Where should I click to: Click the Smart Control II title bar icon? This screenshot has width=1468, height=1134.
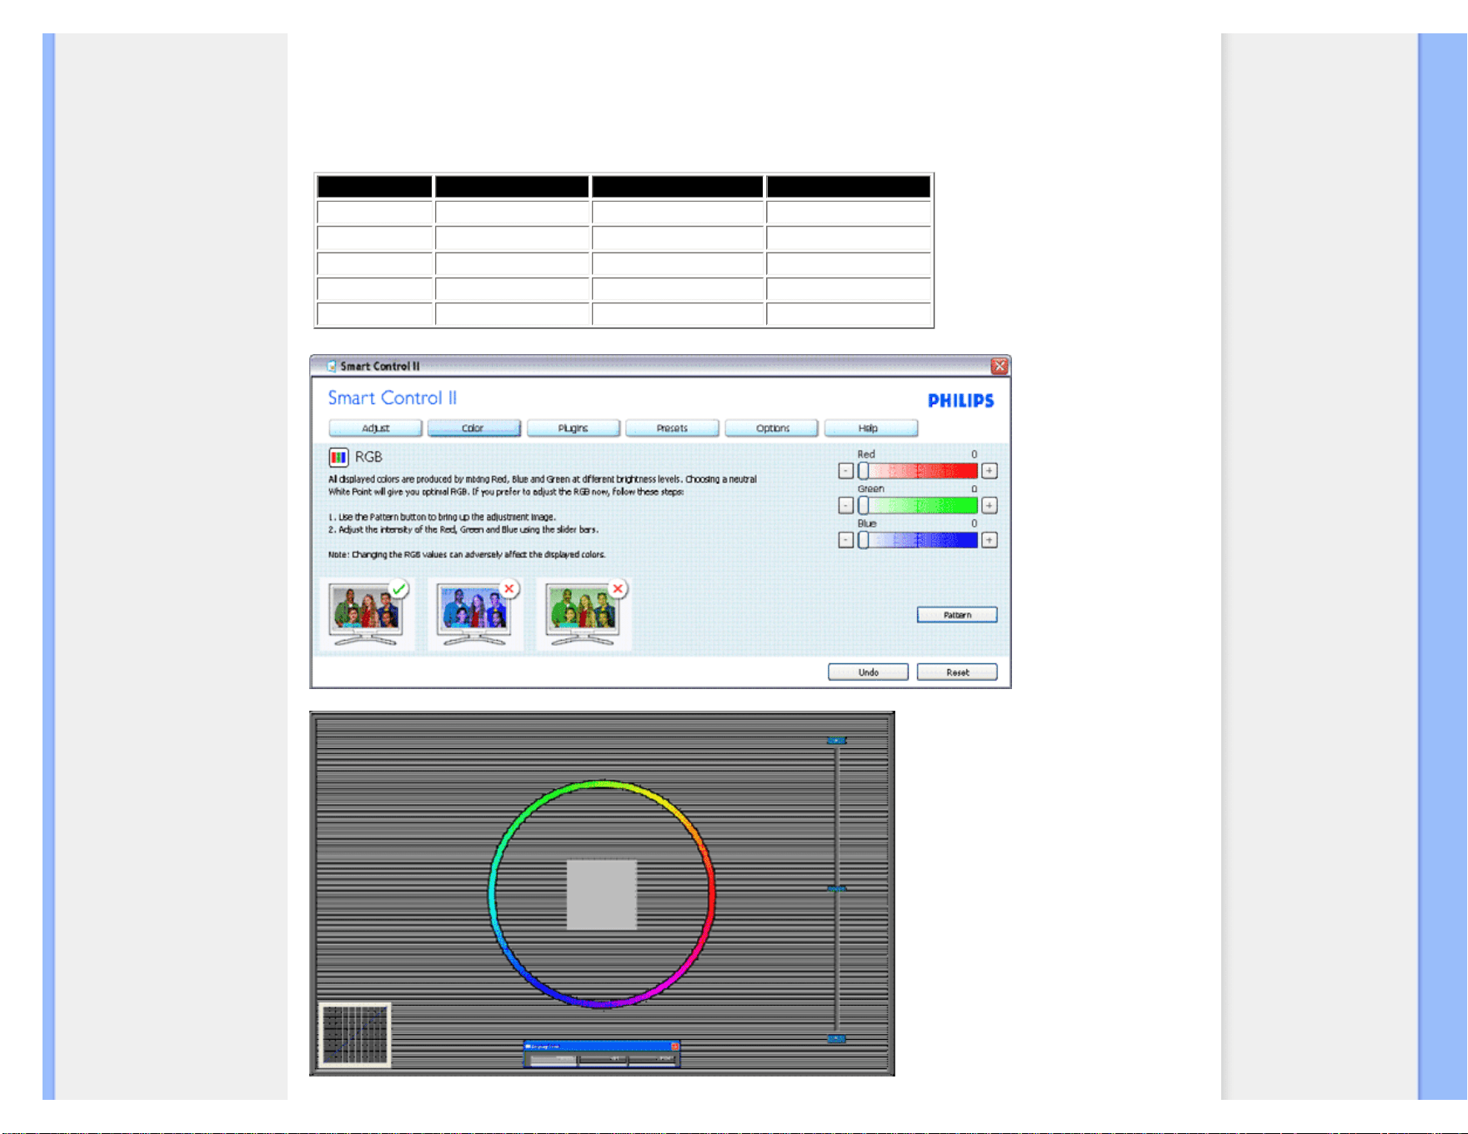(x=332, y=367)
